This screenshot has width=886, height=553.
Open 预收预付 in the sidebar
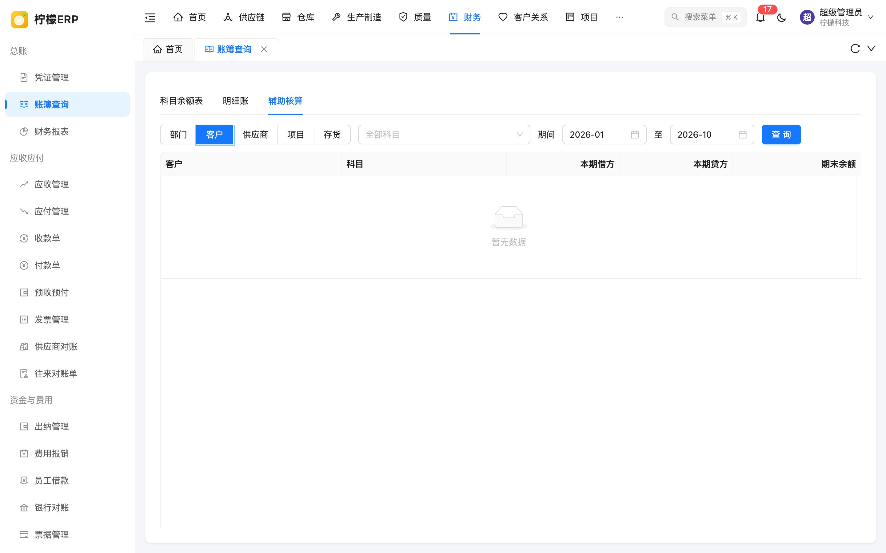point(67,292)
